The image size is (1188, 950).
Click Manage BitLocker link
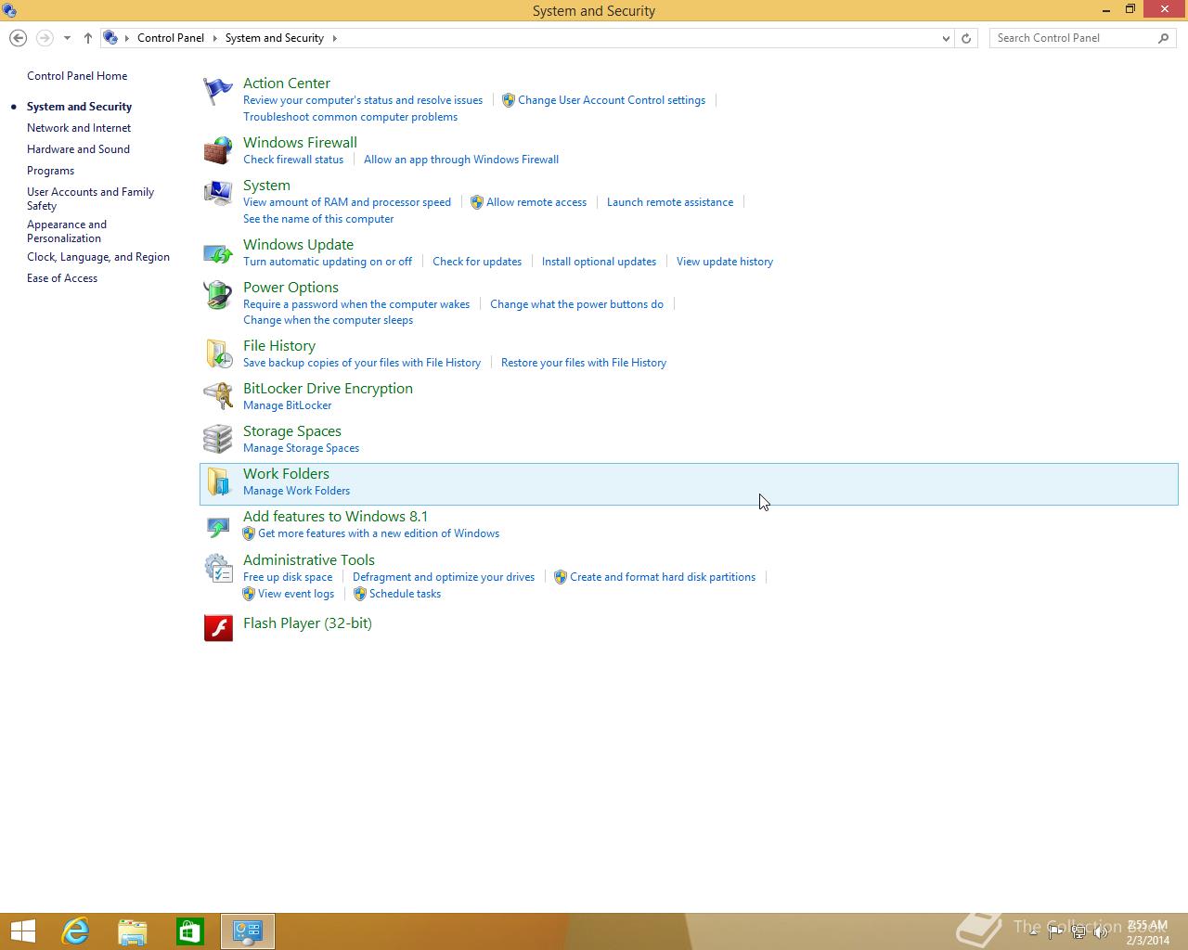click(287, 405)
